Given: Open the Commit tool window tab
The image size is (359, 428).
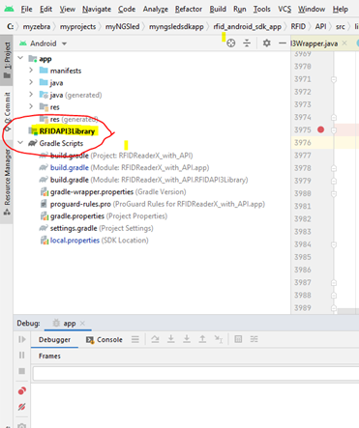Looking at the screenshot, I should (x=7, y=111).
